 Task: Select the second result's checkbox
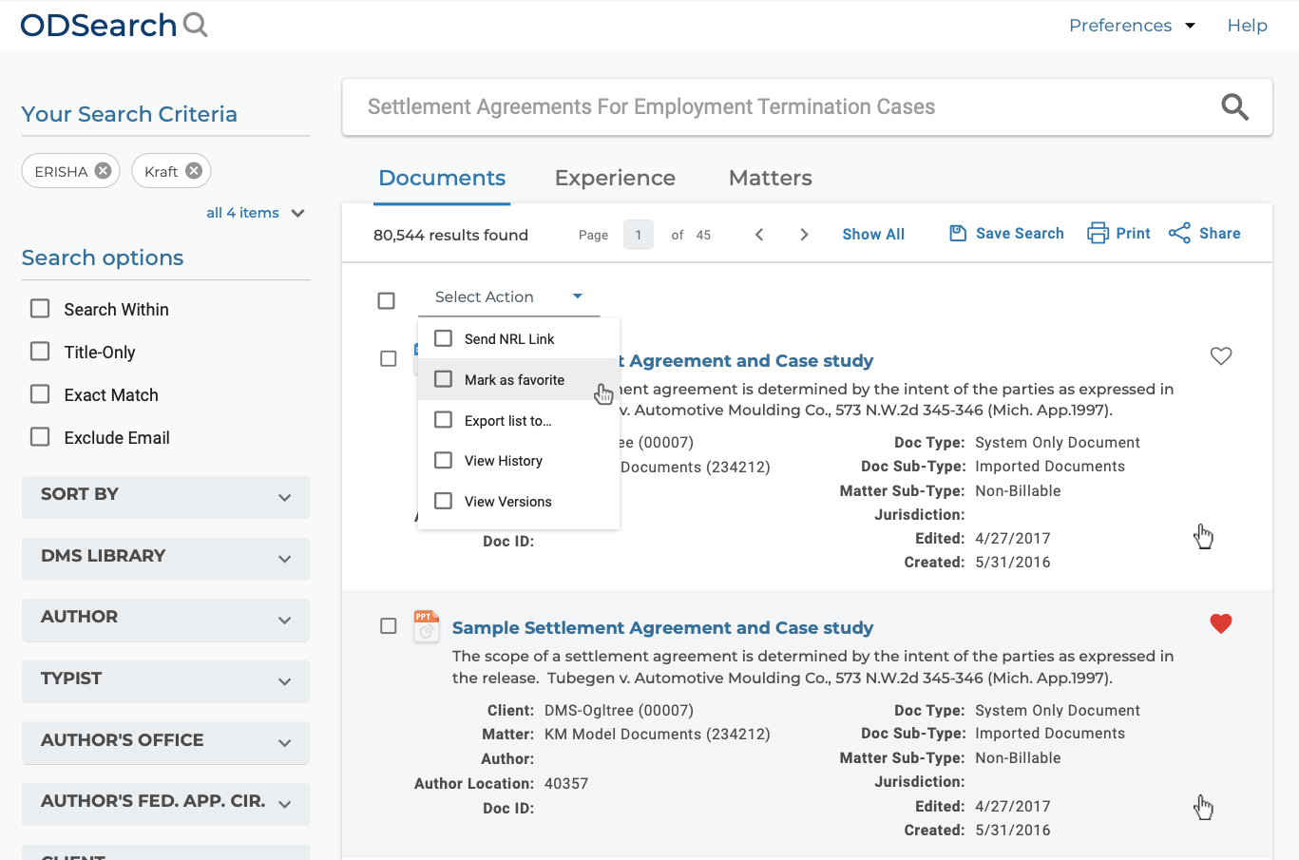(388, 626)
